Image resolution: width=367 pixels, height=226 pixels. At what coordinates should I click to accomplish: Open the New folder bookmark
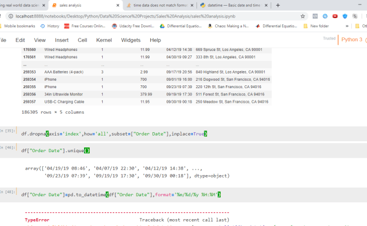coord(316,26)
